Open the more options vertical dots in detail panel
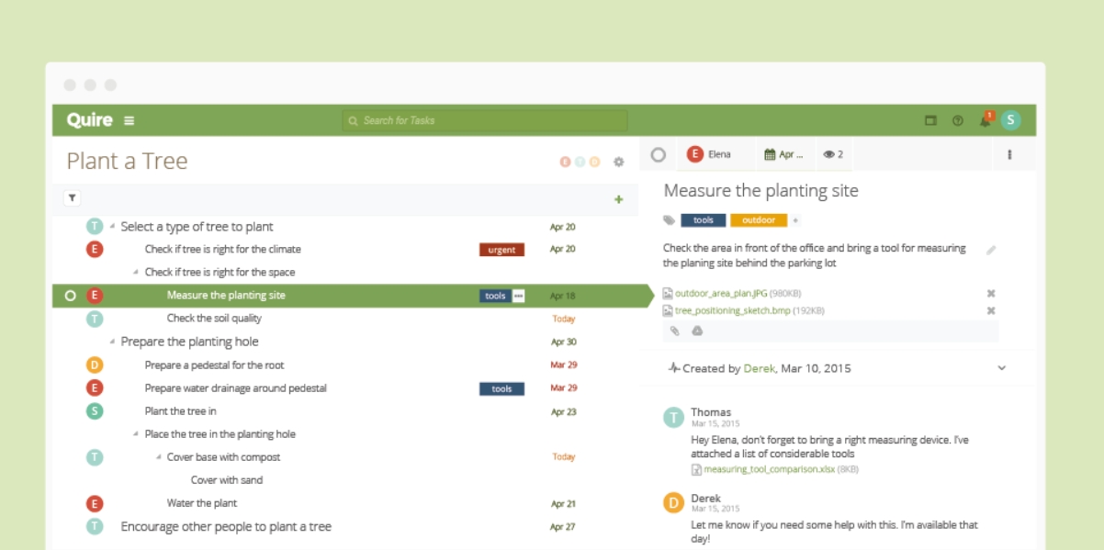Image resolution: width=1104 pixels, height=550 pixels. 1009,155
